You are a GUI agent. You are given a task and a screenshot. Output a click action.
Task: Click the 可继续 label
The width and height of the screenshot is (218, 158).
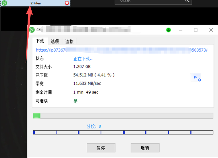(x=42, y=101)
